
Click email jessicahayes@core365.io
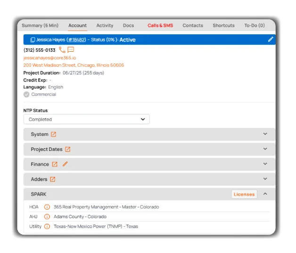pos(49,58)
